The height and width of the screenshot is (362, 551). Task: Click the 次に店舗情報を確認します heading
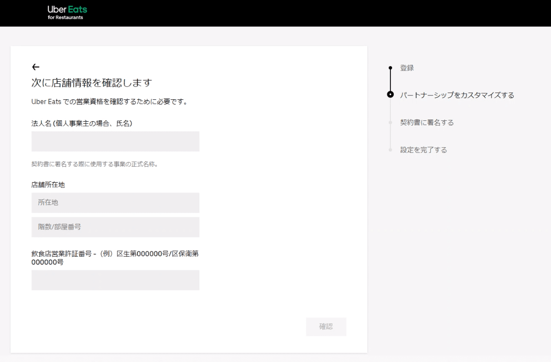coord(92,83)
